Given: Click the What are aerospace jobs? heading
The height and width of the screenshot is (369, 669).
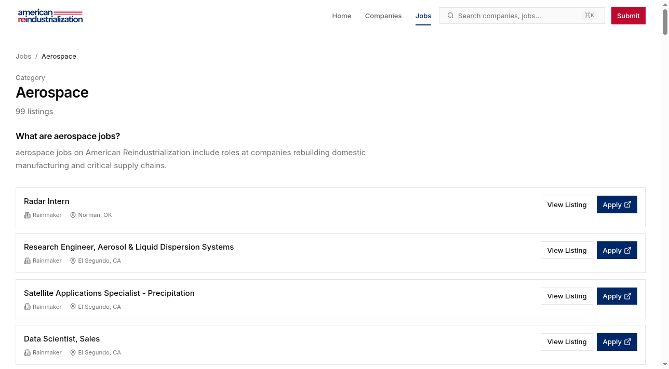Looking at the screenshot, I should (x=68, y=136).
